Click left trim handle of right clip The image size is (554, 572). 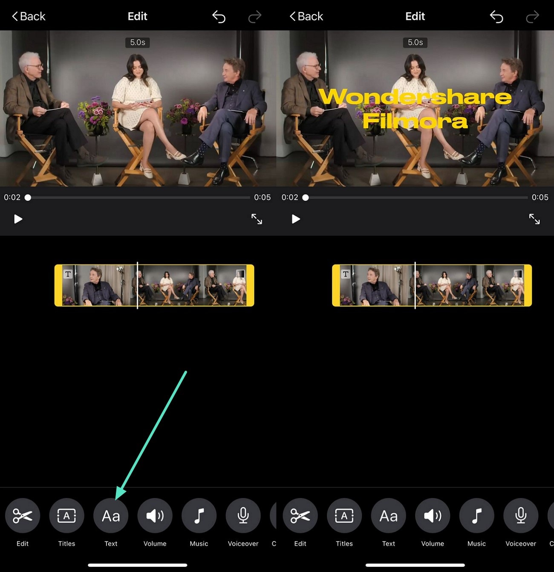tap(336, 285)
